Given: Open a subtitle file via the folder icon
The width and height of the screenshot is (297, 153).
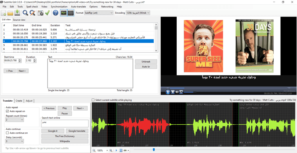Looking at the screenshot, I should [x=10, y=13].
